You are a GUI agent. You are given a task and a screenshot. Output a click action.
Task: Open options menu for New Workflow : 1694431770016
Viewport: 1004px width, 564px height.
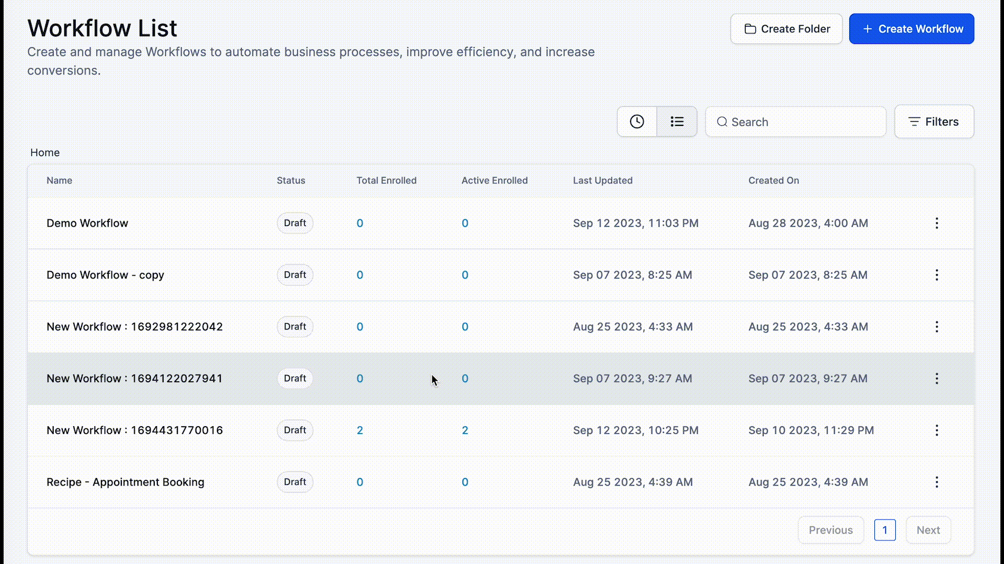click(937, 430)
